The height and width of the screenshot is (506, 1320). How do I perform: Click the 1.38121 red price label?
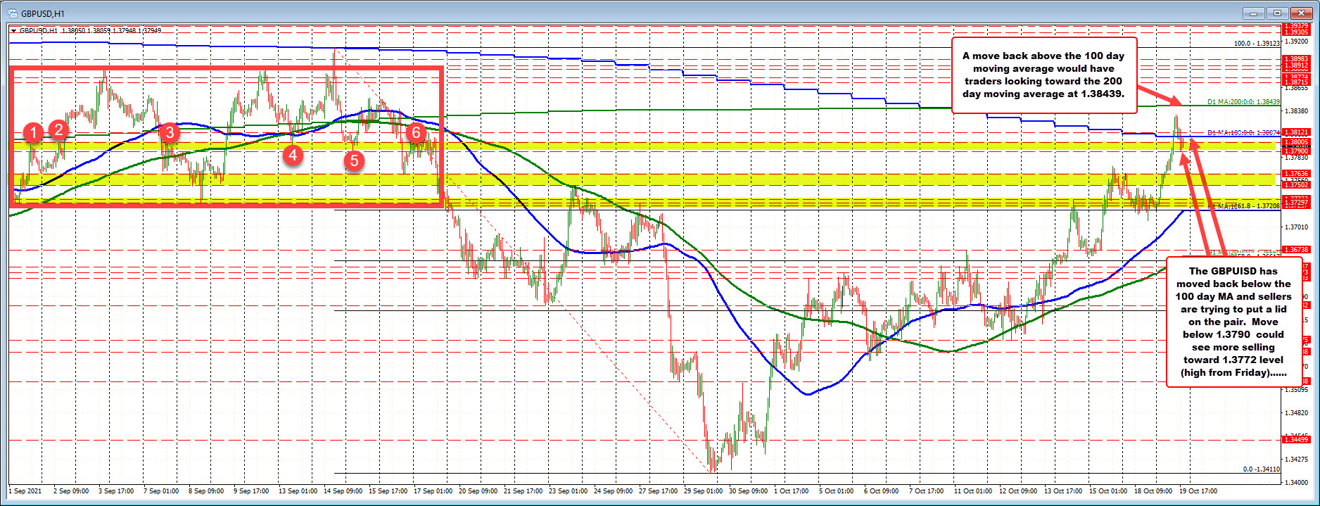[x=1296, y=132]
